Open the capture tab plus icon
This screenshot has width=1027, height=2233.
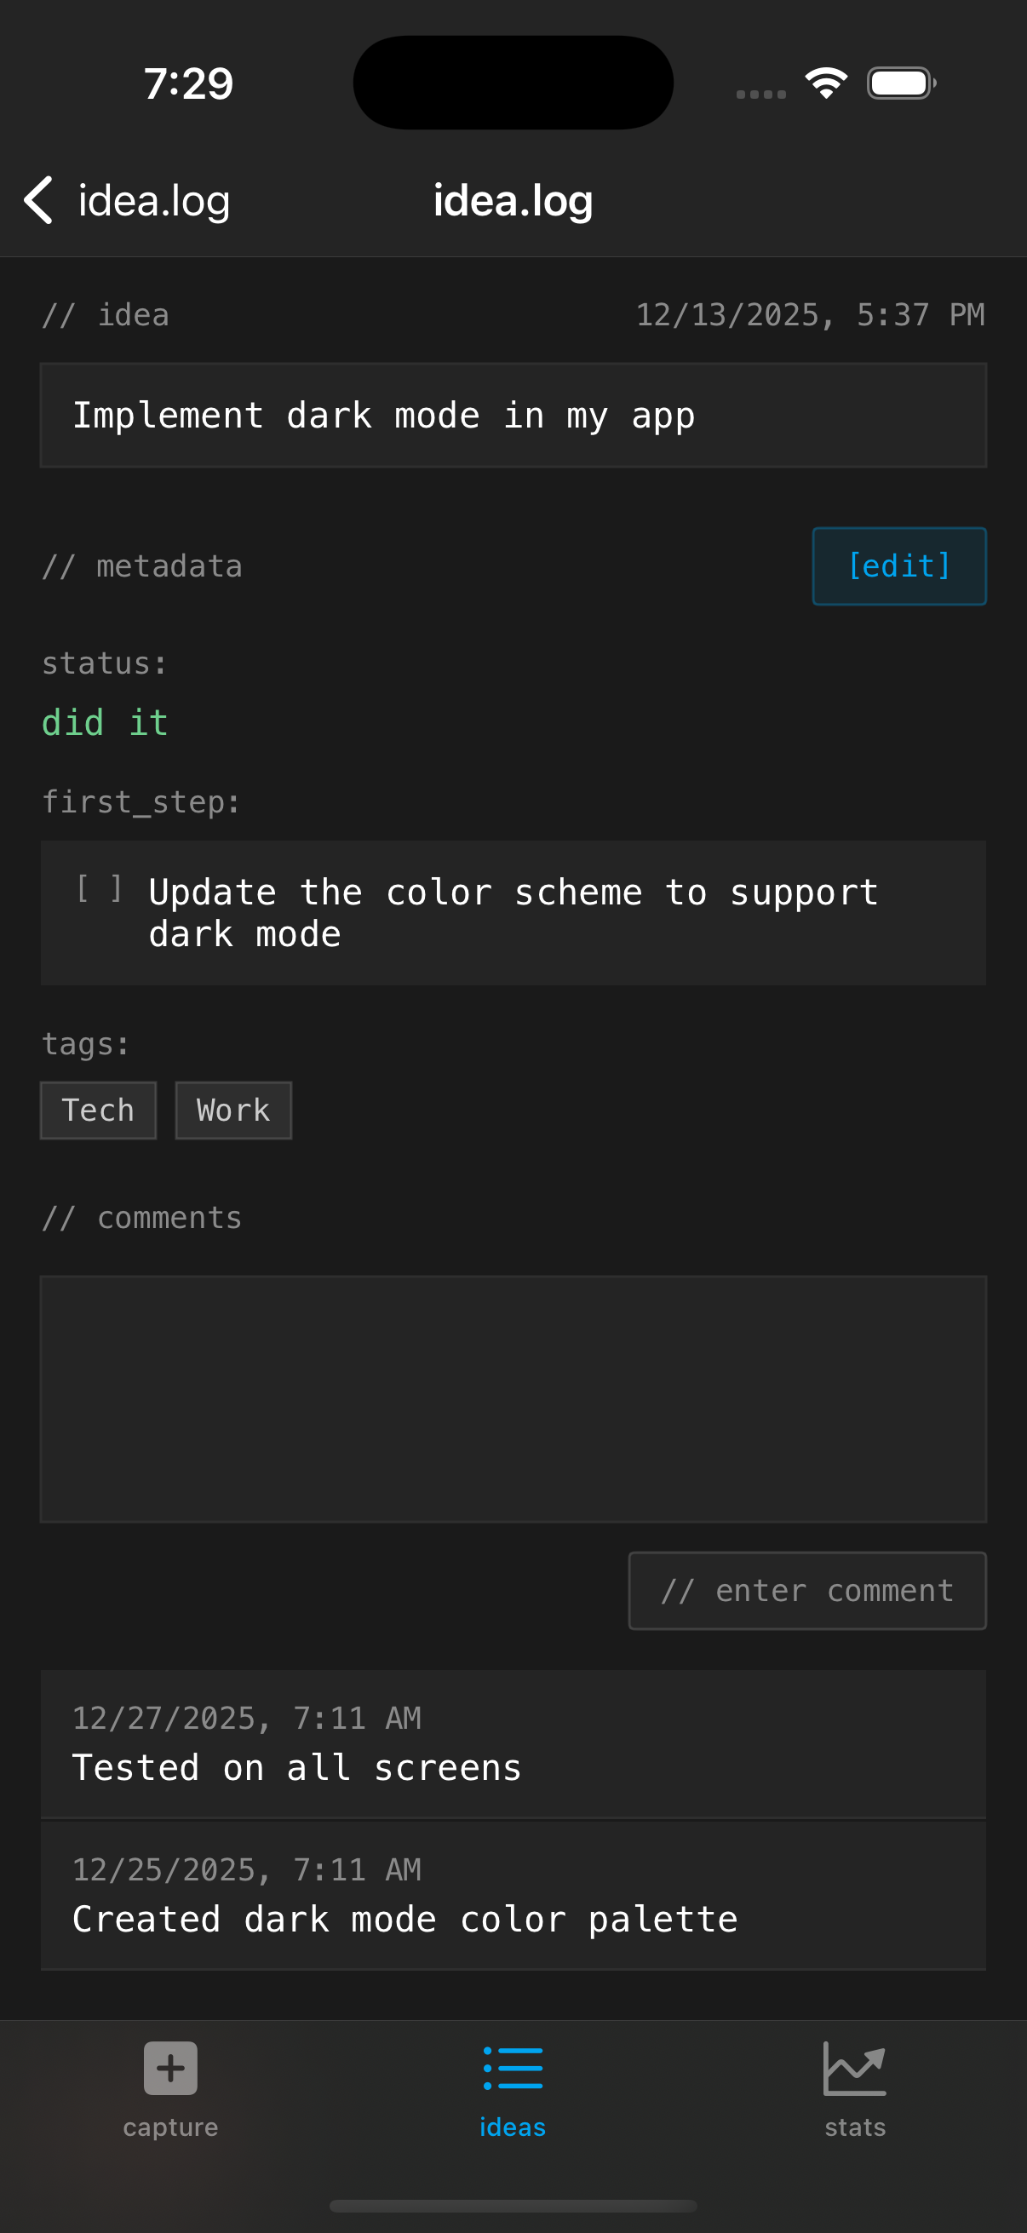[x=170, y=2068]
